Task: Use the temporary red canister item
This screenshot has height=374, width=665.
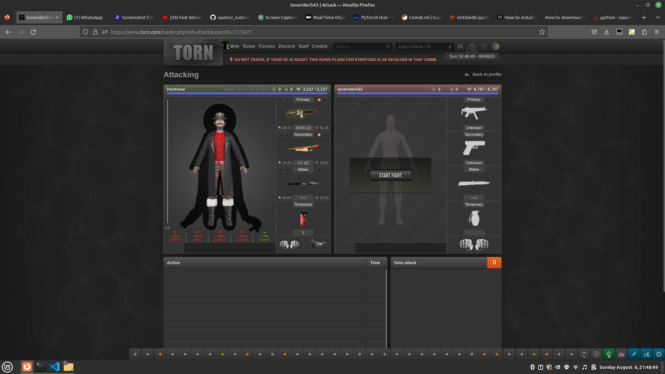Action: [303, 218]
